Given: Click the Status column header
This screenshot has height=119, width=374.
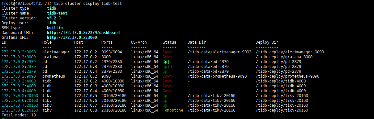Looking at the screenshot, I should point(169,42).
